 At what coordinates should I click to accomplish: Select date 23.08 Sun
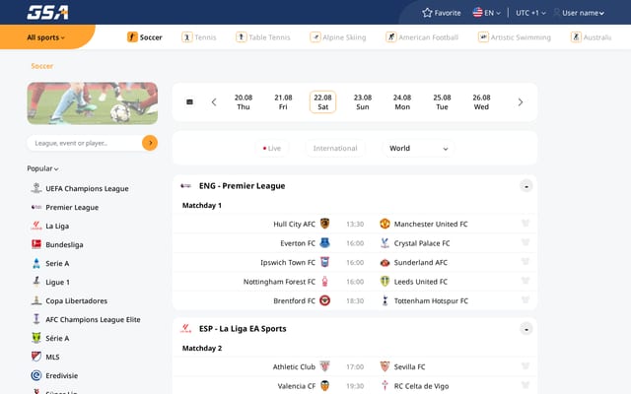[x=363, y=102]
